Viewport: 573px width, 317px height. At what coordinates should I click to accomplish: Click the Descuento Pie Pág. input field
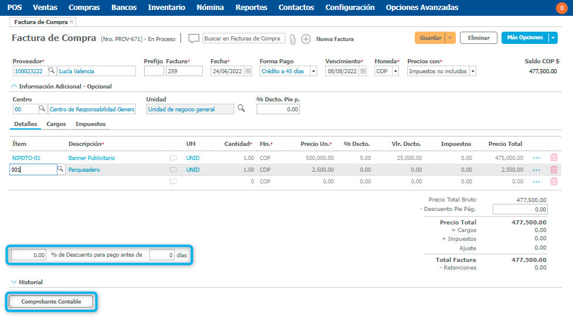coord(520,209)
